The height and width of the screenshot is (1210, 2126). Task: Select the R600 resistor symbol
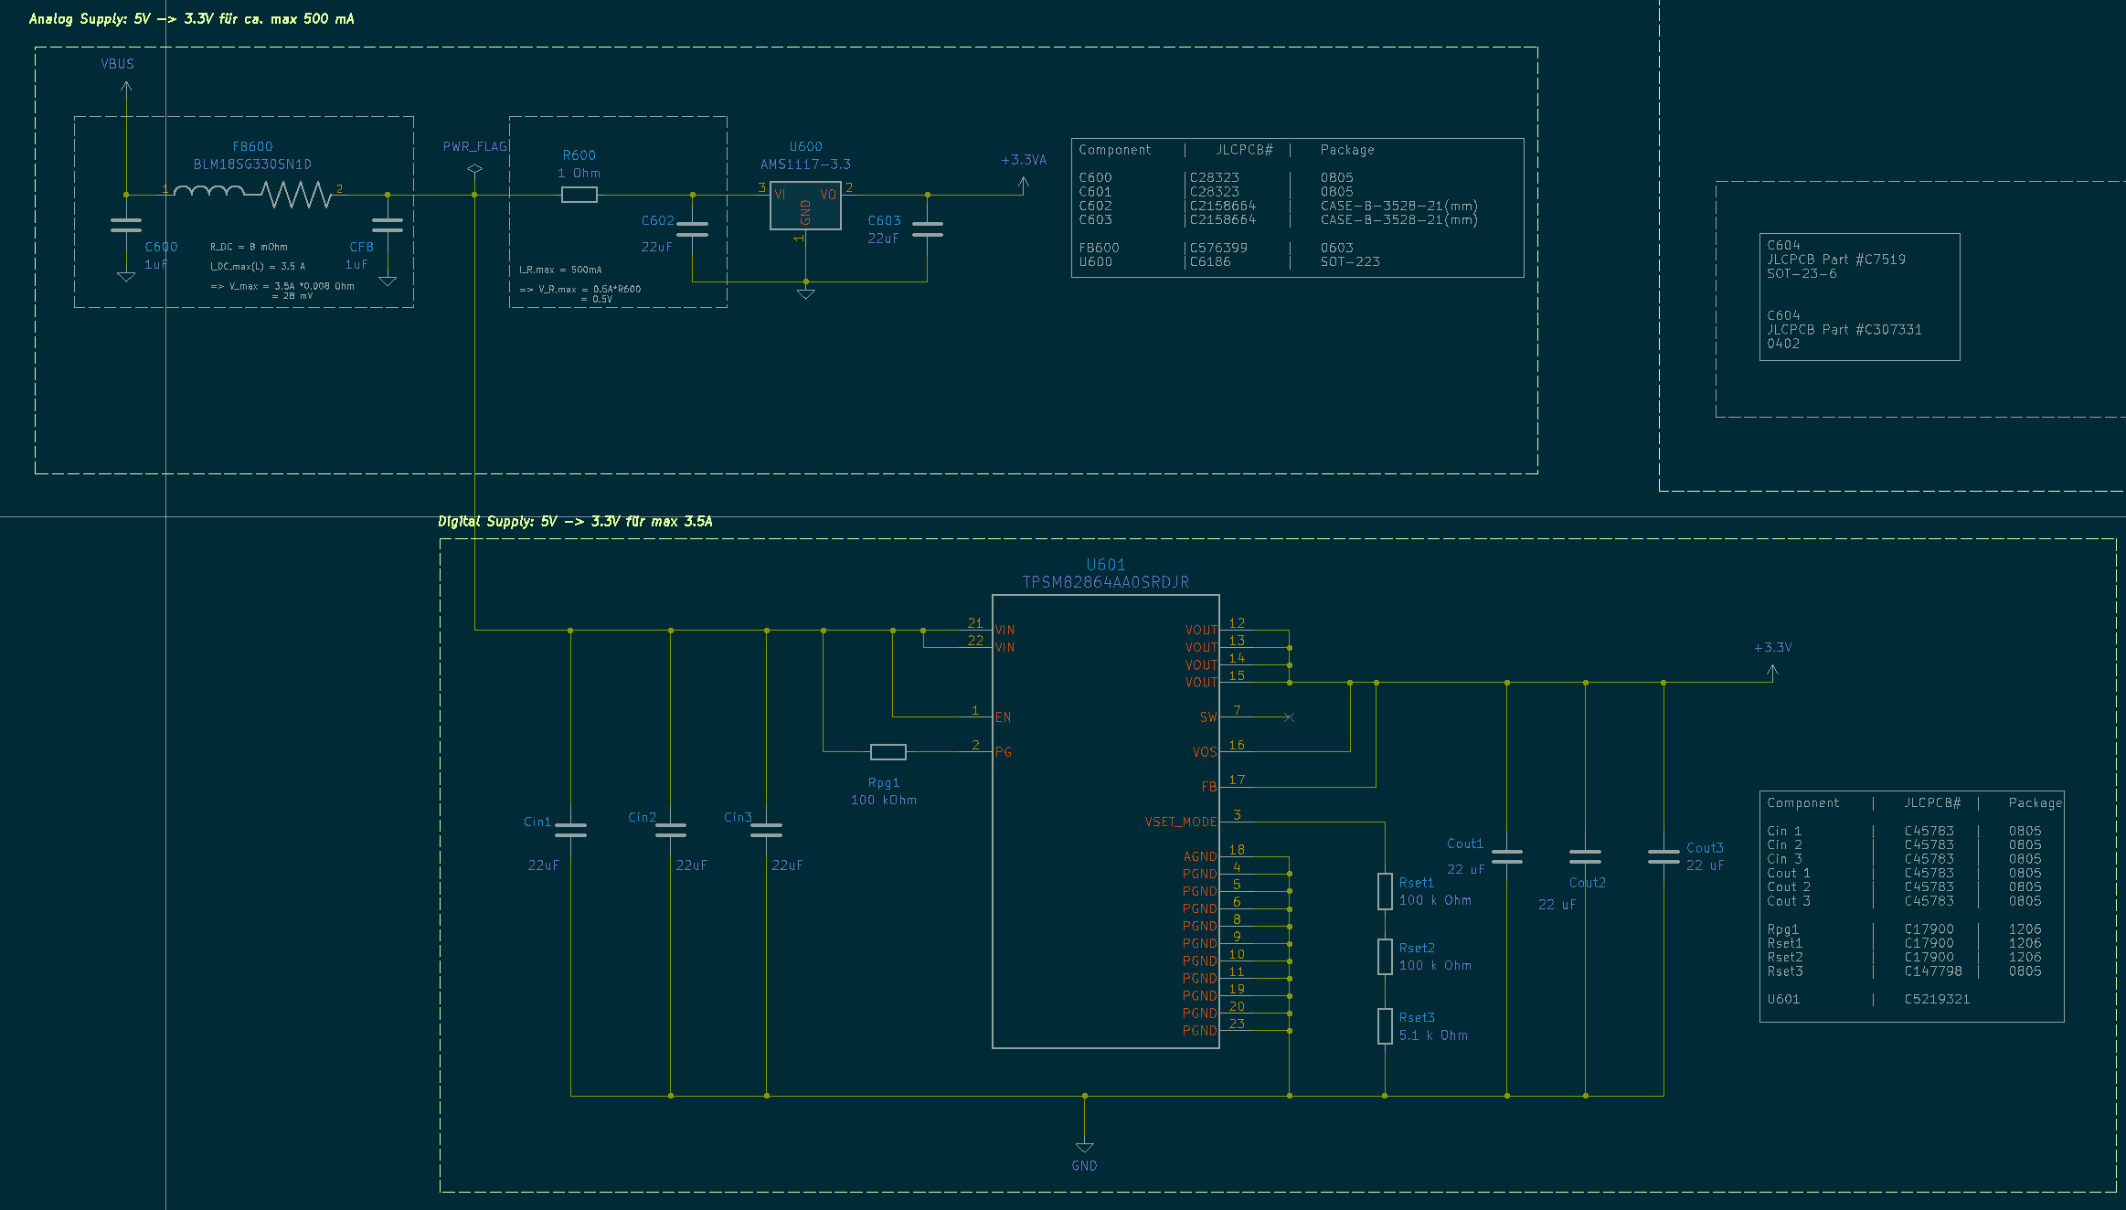pos(579,195)
